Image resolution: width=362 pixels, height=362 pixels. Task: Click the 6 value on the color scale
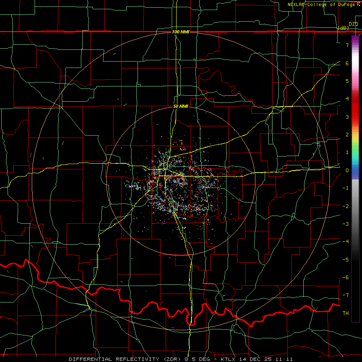347,63
